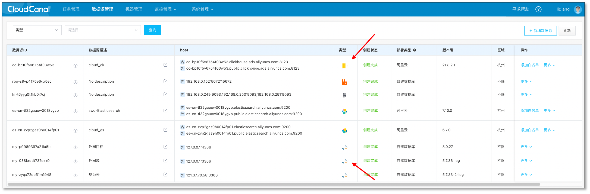Click the deployment type column help icon

[x=415, y=50]
